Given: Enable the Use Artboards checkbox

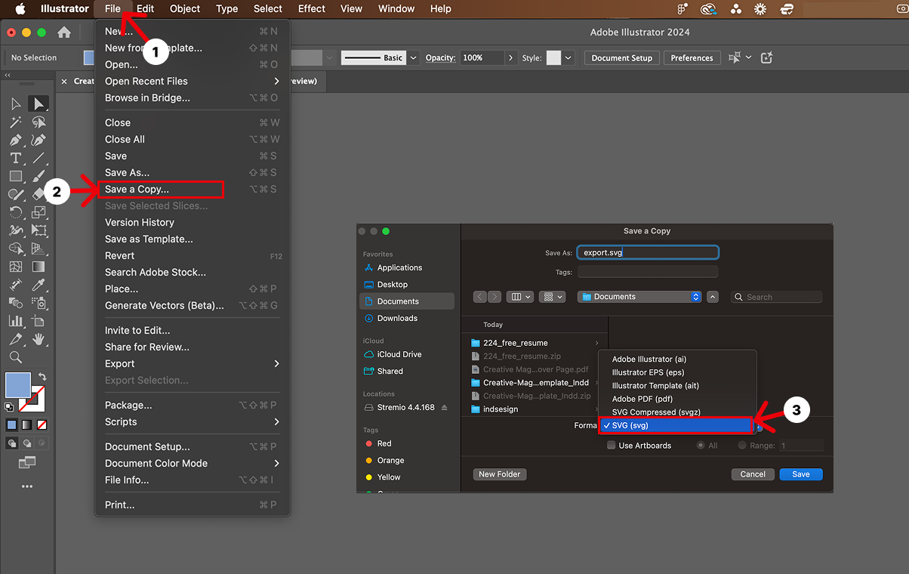Looking at the screenshot, I should coord(612,446).
